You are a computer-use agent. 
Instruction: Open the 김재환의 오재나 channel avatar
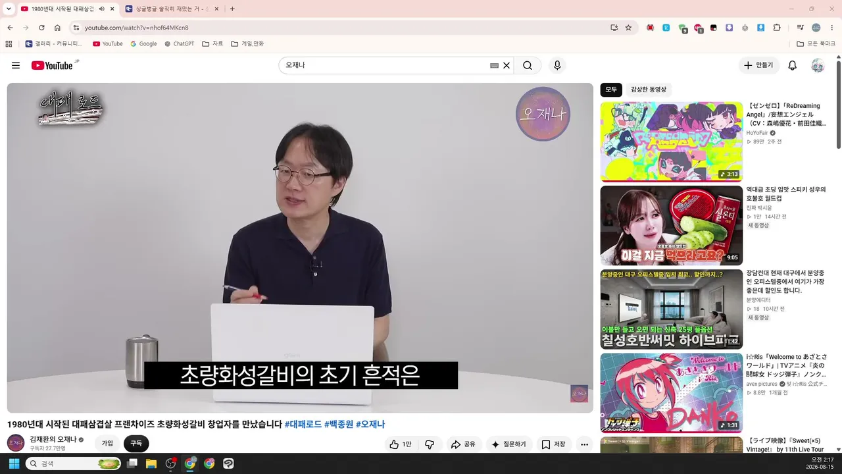(x=16, y=443)
